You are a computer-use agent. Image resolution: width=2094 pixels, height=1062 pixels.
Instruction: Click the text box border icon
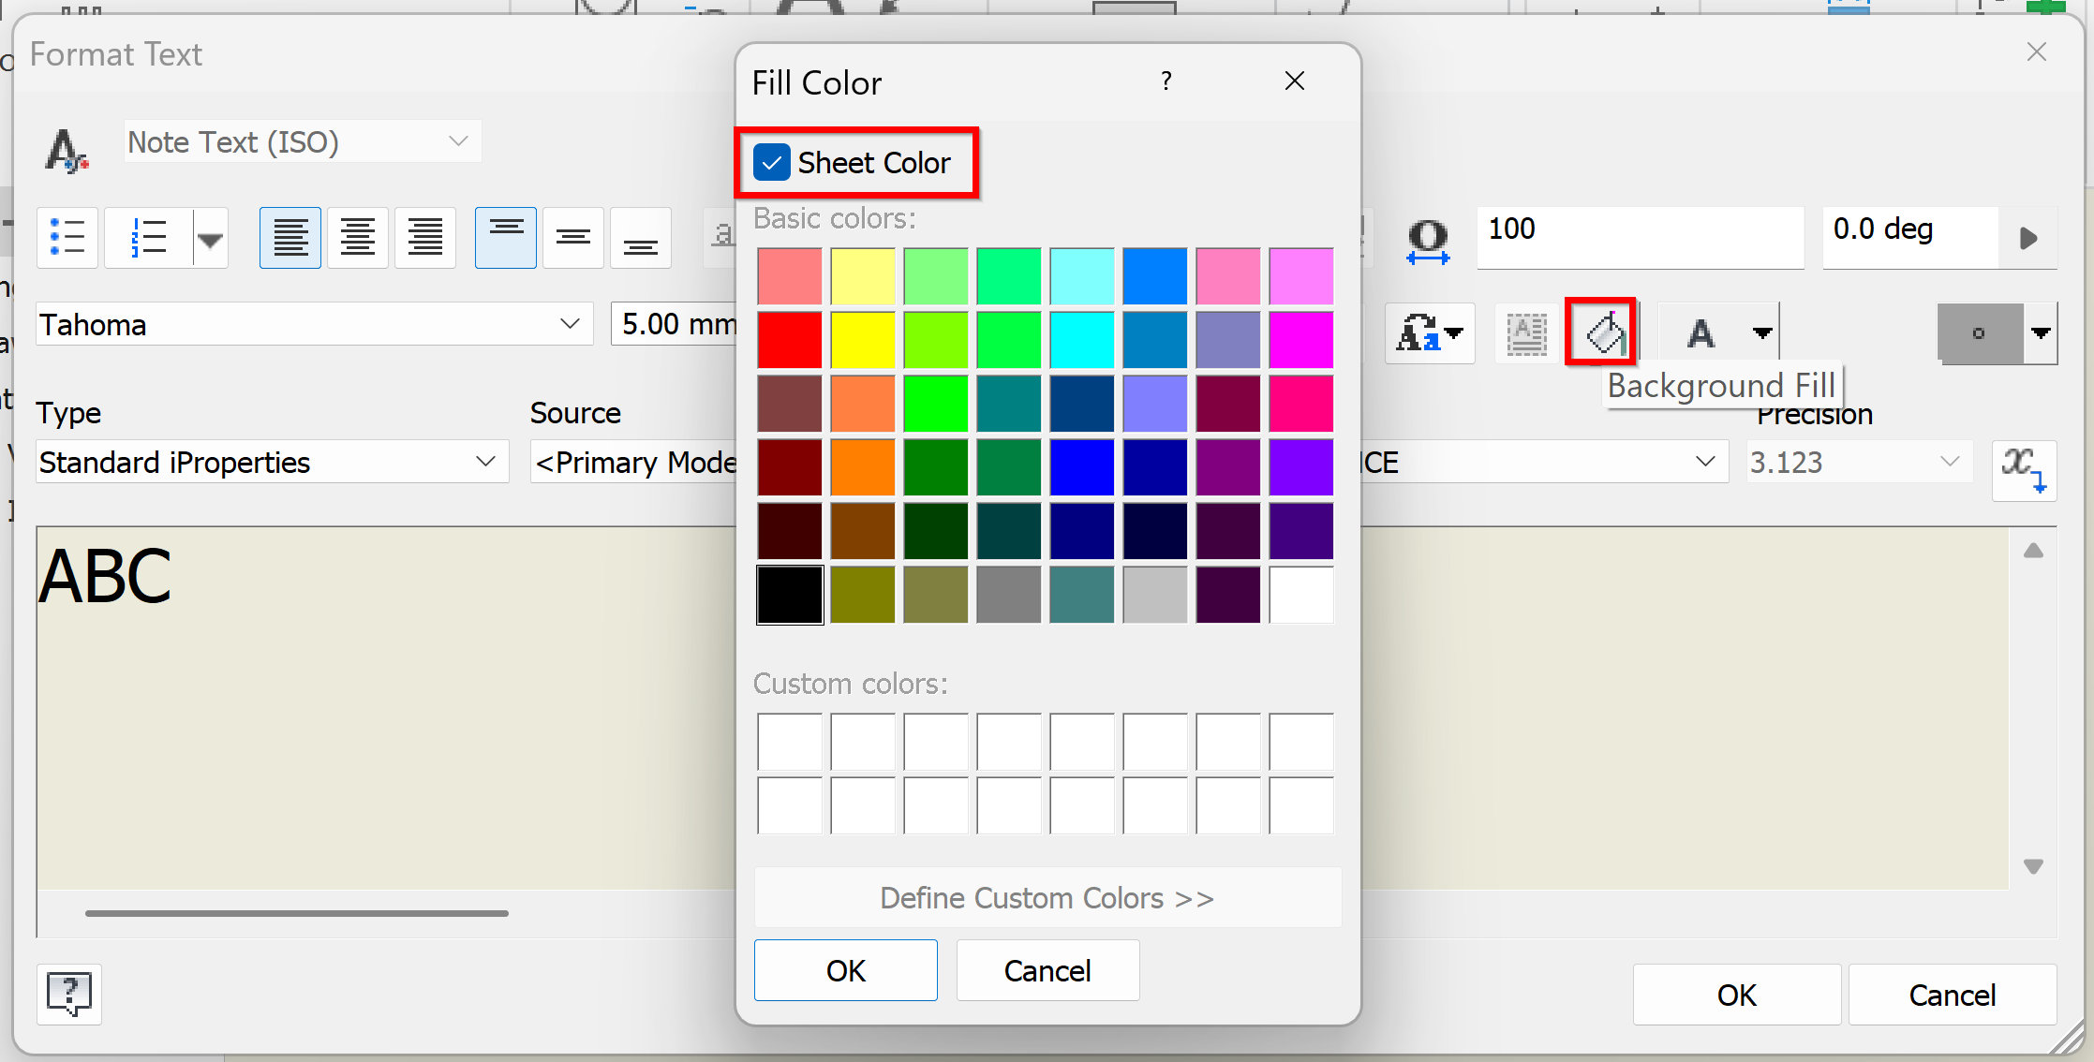1526,333
